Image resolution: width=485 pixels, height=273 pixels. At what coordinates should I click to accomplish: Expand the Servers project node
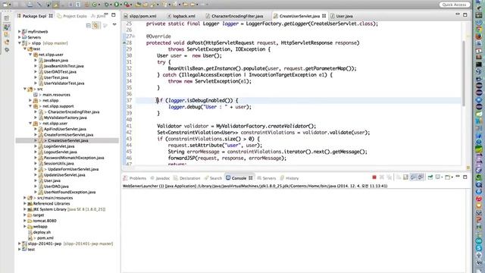click(x=20, y=37)
